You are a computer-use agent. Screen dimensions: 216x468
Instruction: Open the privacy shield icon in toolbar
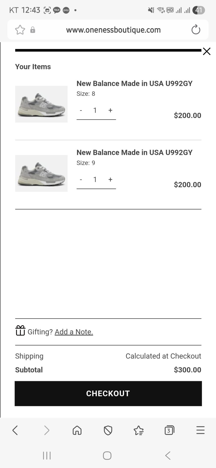(108, 430)
